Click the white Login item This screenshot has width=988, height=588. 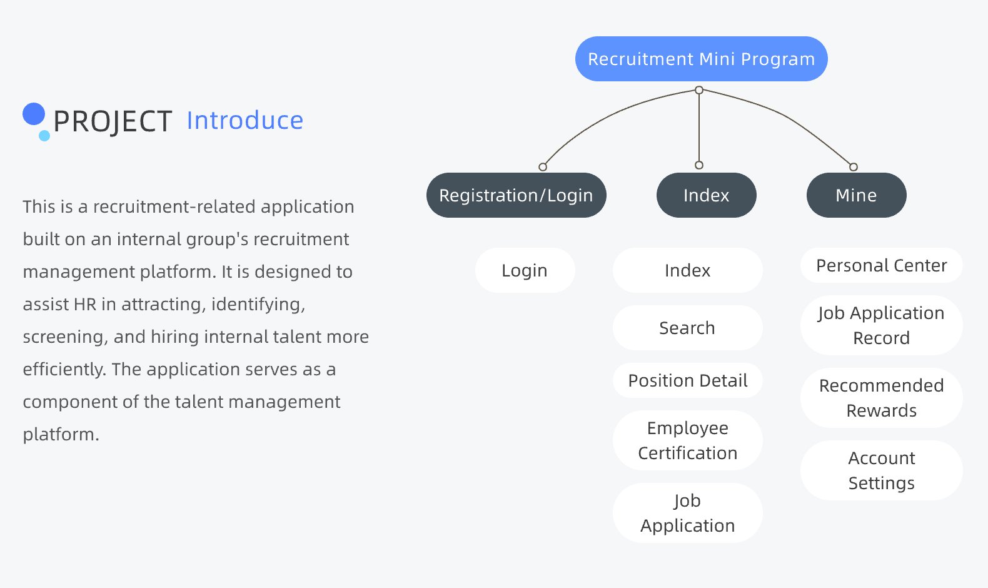[x=525, y=270]
